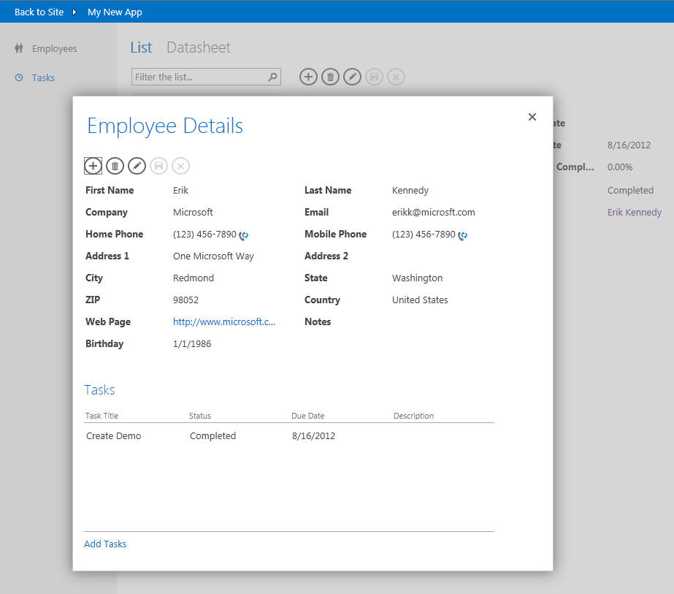
Task: Click the plus icon in Employee Details toolbar
Action: click(x=93, y=166)
